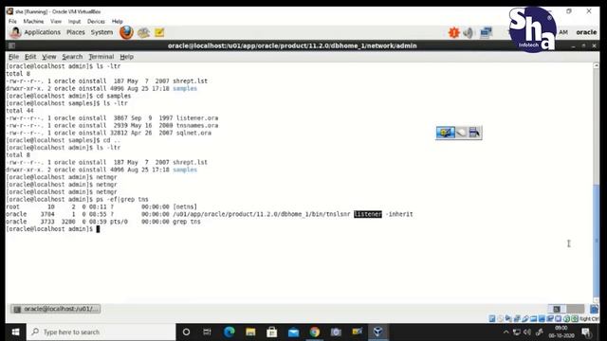Viewport: 607px width, 341px height.
Task: Click VirtualBox shared folders status icon
Action: tap(534, 318)
